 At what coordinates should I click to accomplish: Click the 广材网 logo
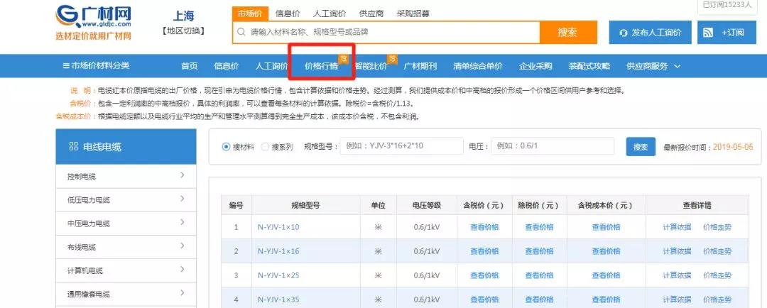pyautogui.click(x=94, y=23)
